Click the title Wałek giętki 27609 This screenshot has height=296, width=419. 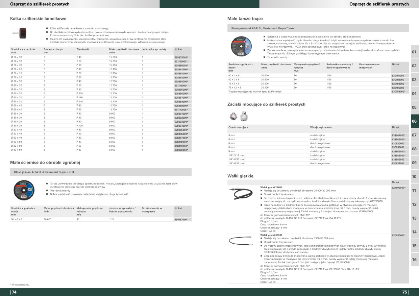click(x=271, y=187)
